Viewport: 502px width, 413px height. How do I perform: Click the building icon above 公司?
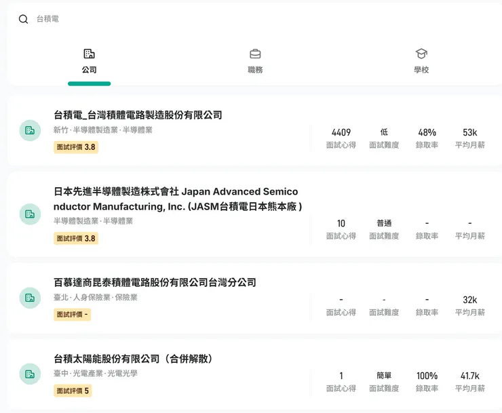click(89, 54)
